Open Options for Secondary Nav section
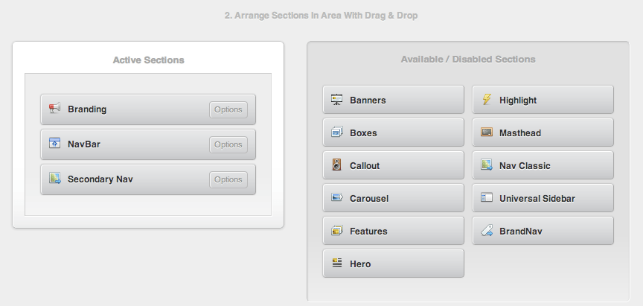 pos(228,179)
